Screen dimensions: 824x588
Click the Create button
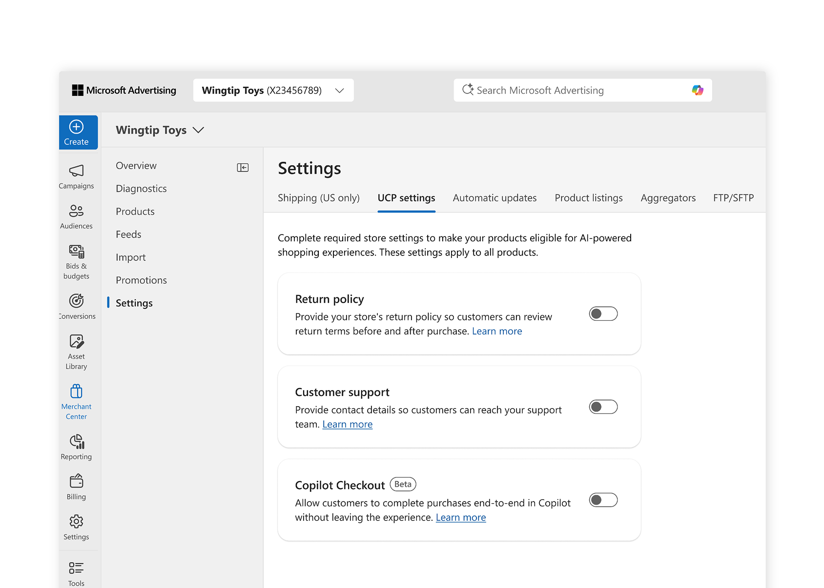[77, 132]
